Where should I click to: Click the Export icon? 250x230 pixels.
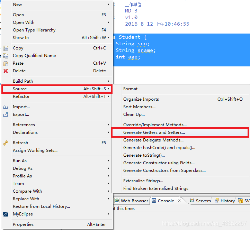[x=6, y=114]
